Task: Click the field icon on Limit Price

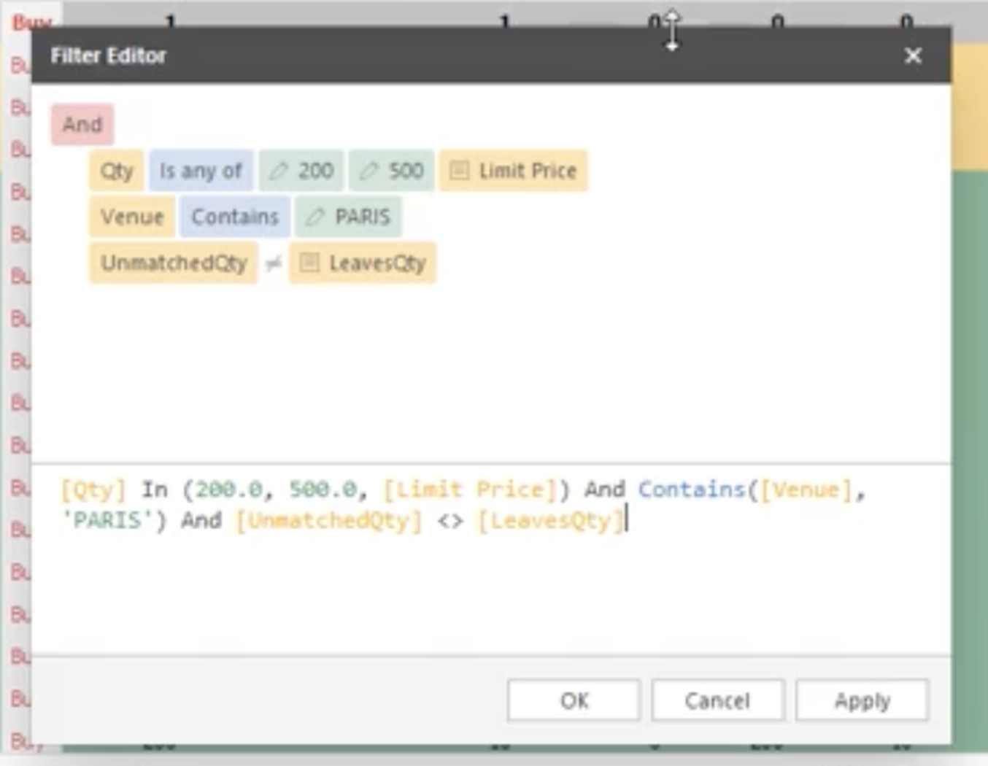Action: 459,171
